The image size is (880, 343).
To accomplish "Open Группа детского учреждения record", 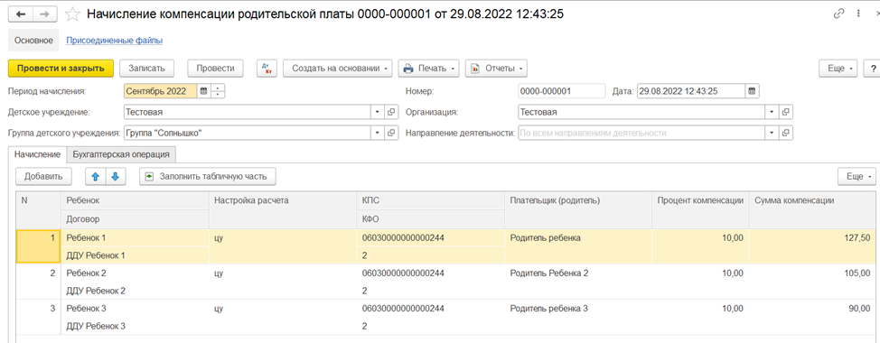I will pyautogui.click(x=392, y=133).
